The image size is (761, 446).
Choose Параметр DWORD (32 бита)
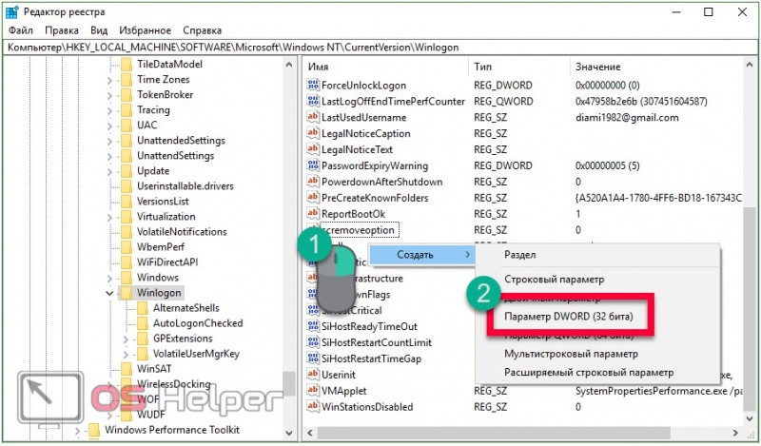569,317
